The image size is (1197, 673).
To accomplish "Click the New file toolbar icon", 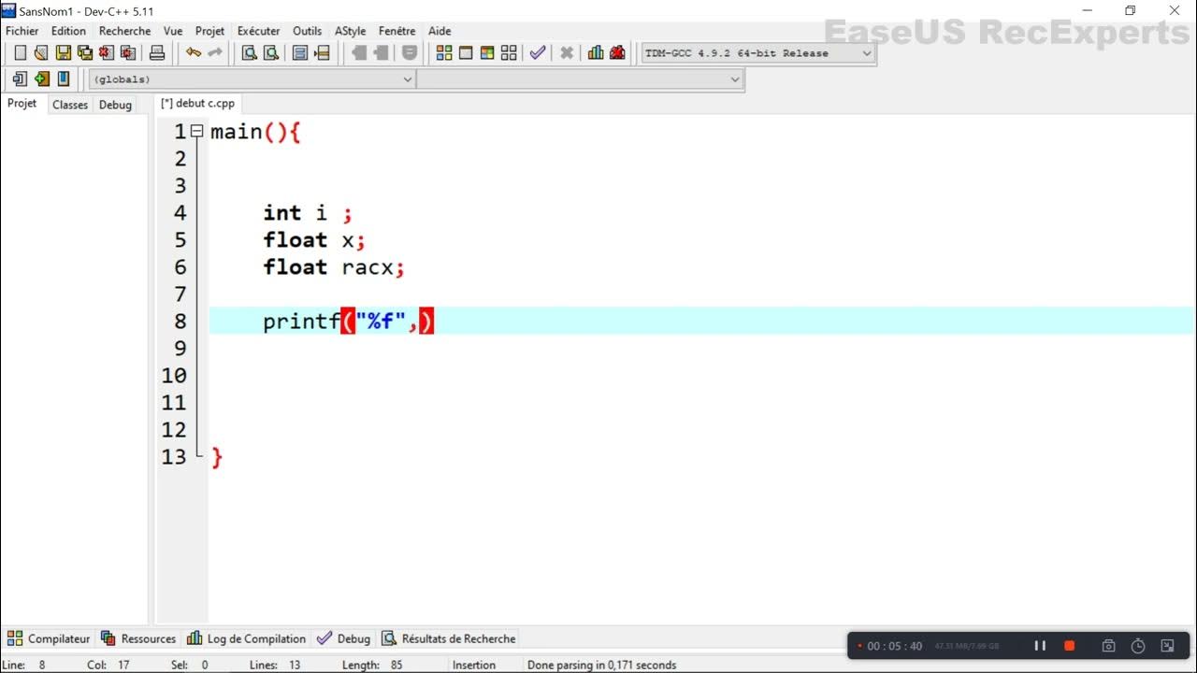I will click(x=20, y=53).
